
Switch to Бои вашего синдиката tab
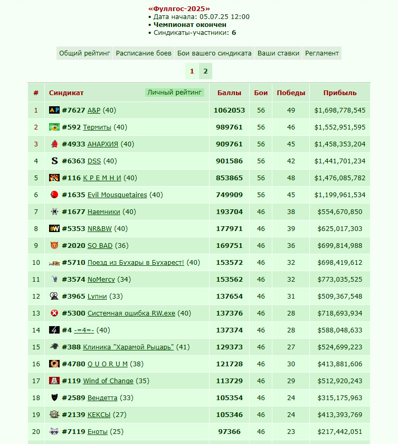(x=214, y=53)
